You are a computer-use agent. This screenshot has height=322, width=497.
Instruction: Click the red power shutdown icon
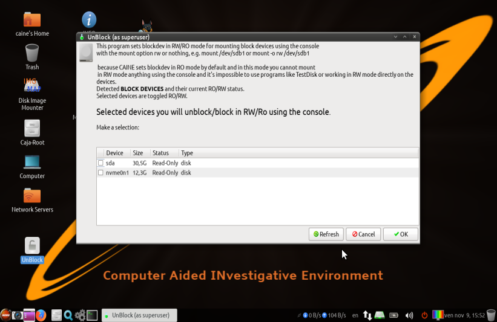(x=424, y=315)
